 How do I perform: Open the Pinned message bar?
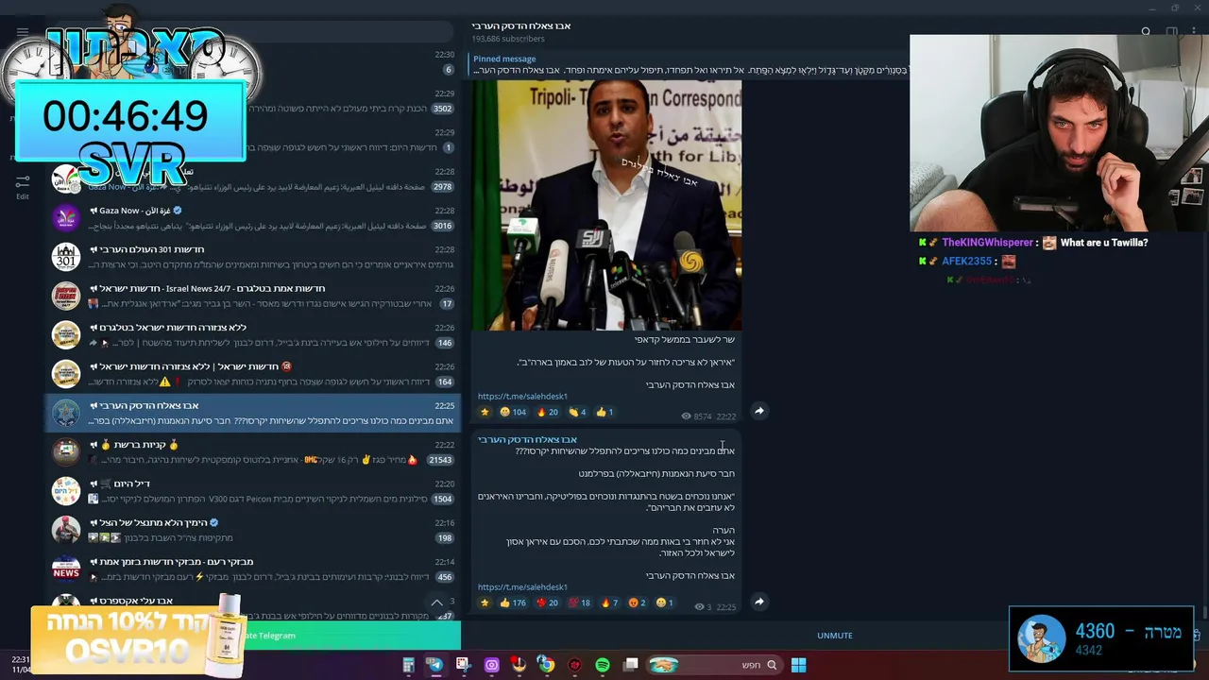tap(690, 64)
